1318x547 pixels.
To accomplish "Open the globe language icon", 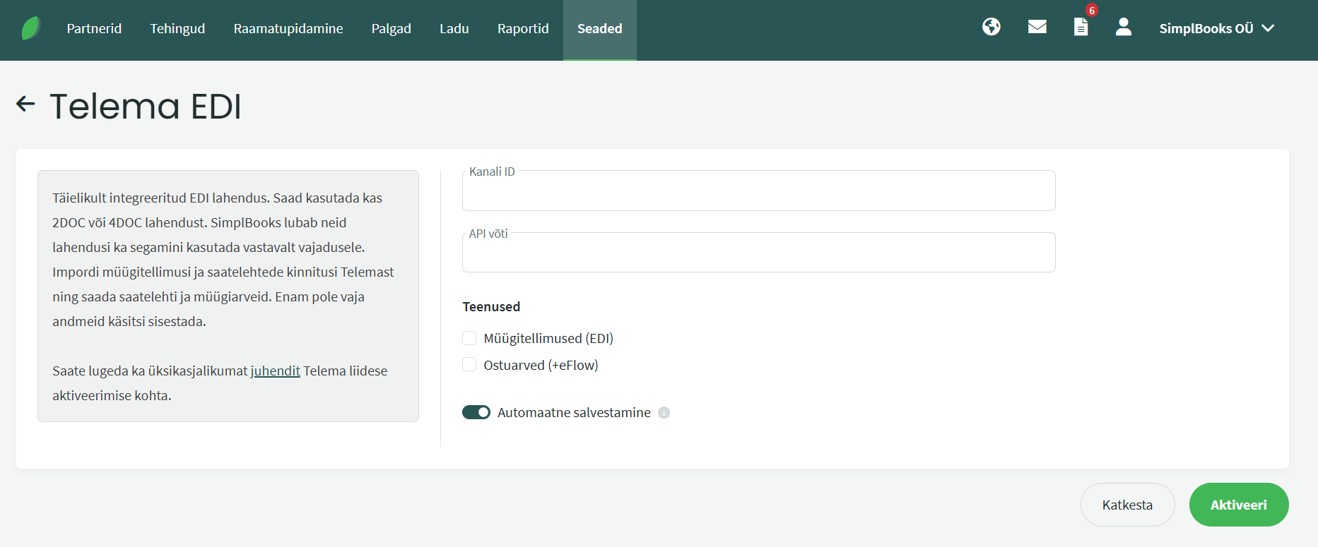I will (x=992, y=27).
